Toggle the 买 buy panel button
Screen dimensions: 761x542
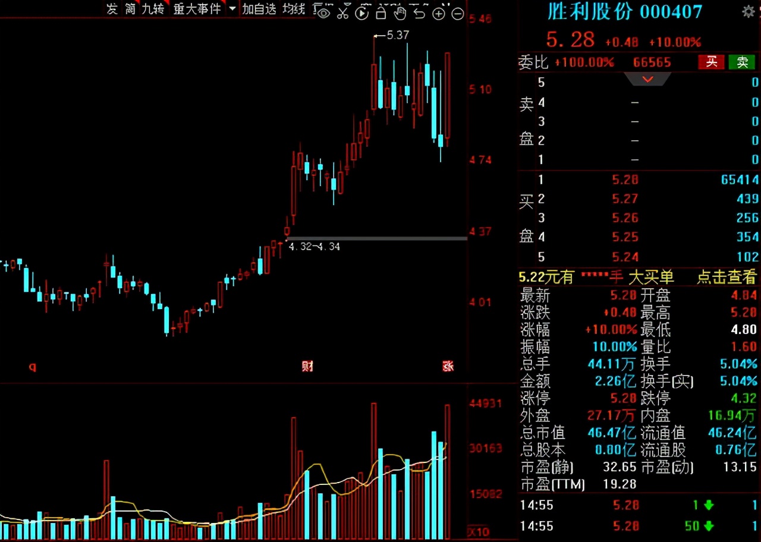coord(712,62)
